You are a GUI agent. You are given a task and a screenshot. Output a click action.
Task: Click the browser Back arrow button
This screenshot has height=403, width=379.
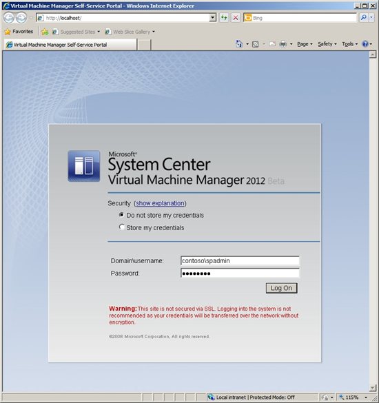(9, 18)
